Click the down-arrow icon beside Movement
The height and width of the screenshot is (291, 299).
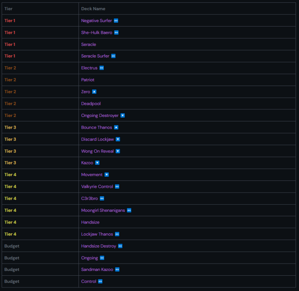coord(107,174)
